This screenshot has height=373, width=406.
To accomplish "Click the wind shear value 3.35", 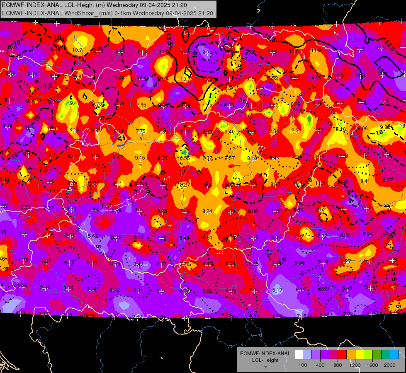I will click(68, 288).
